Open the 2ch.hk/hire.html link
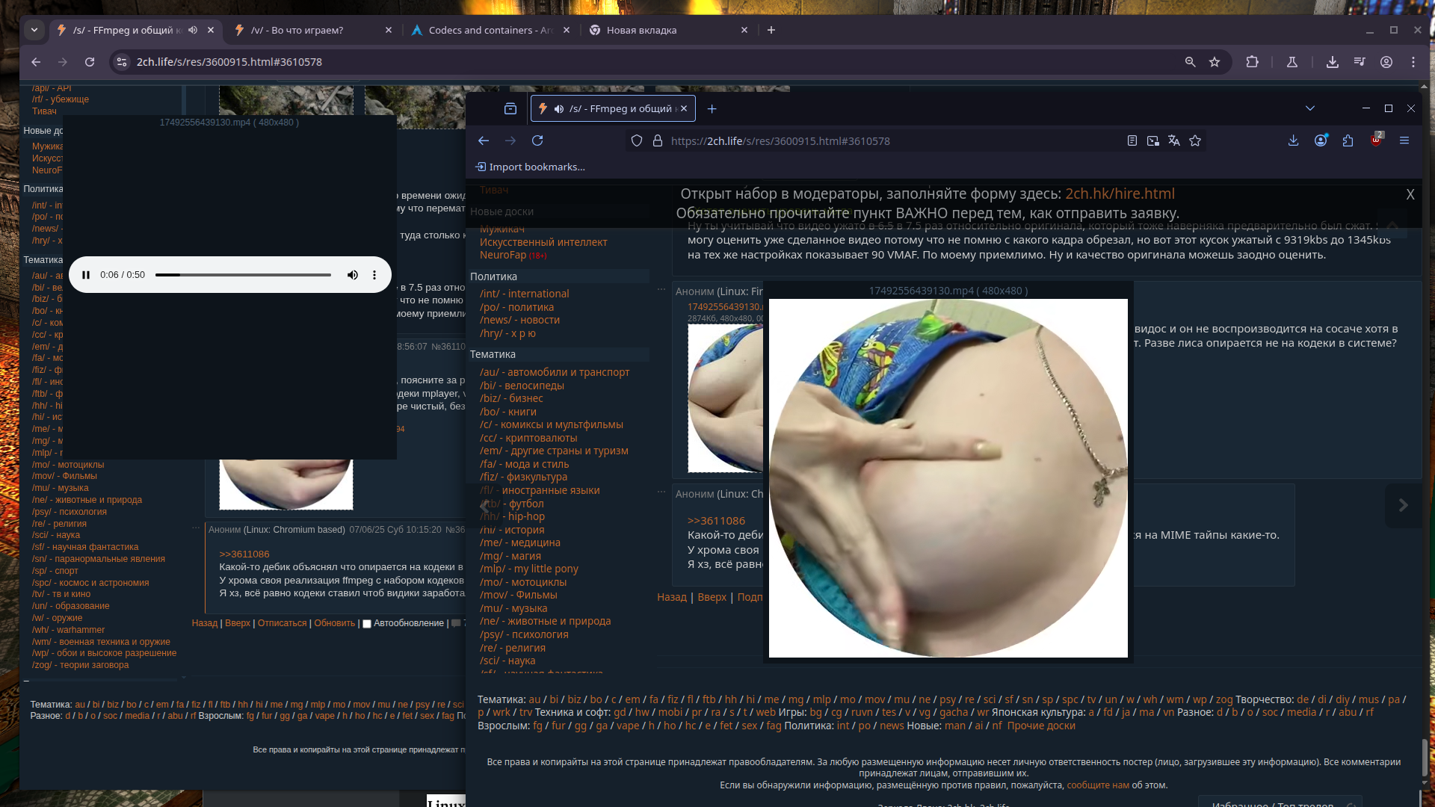This screenshot has width=1435, height=807. 1120,194
